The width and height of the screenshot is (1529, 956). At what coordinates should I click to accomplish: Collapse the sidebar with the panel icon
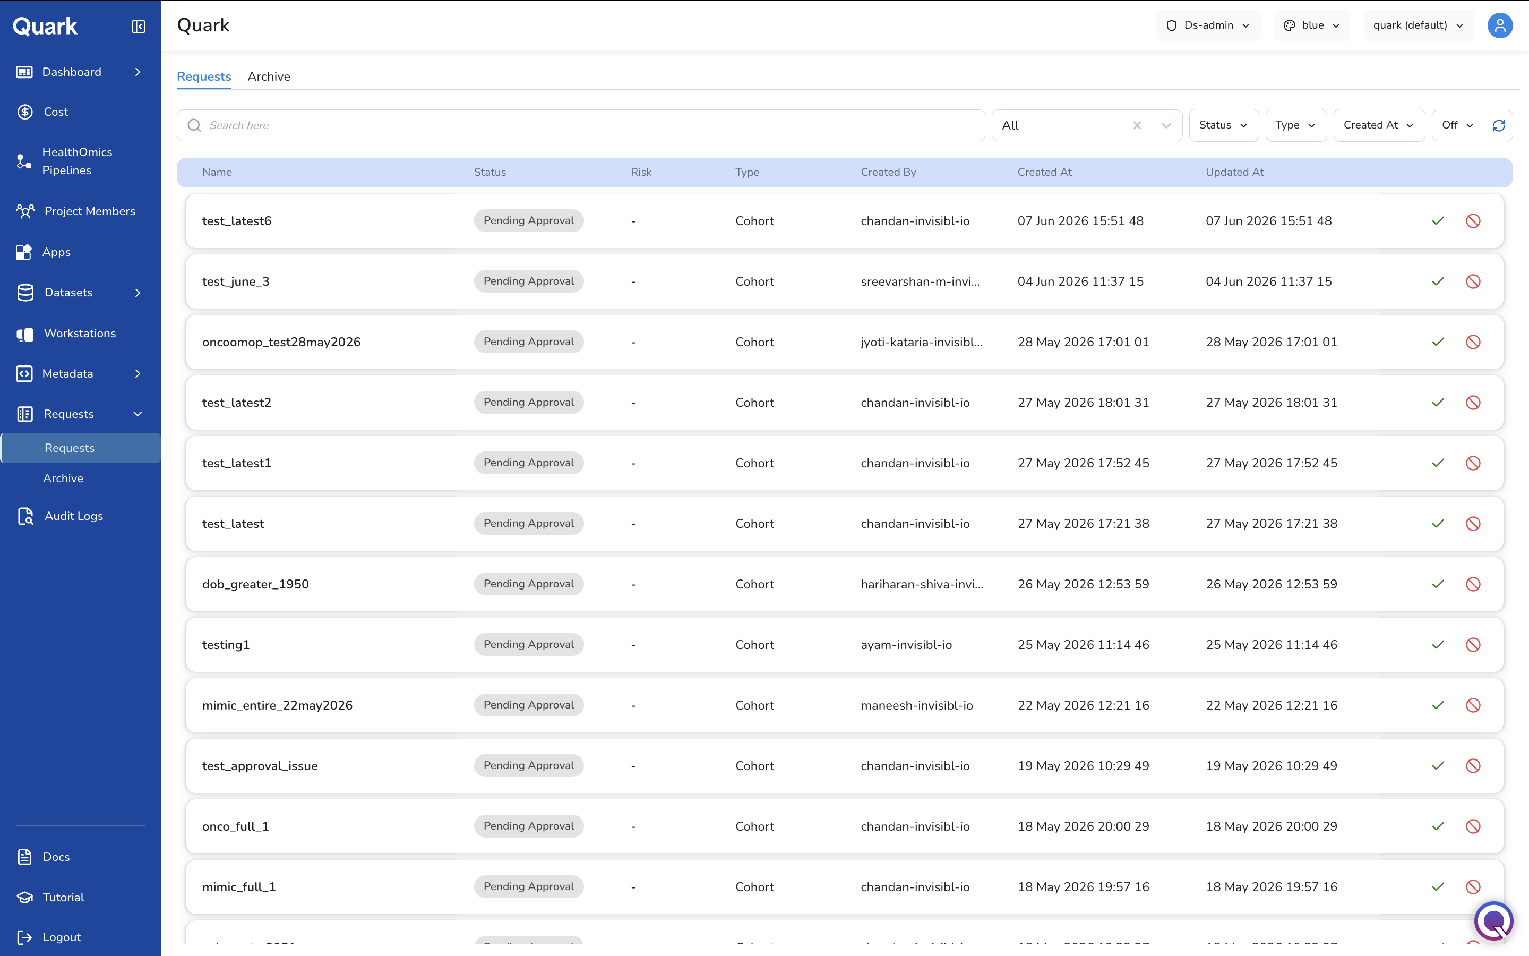coord(139,27)
